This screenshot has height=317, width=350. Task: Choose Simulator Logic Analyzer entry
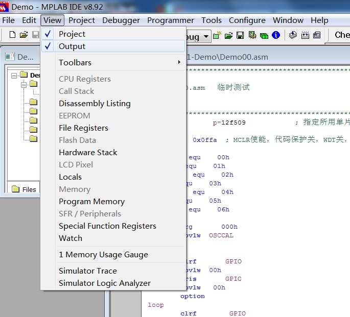[113, 283]
